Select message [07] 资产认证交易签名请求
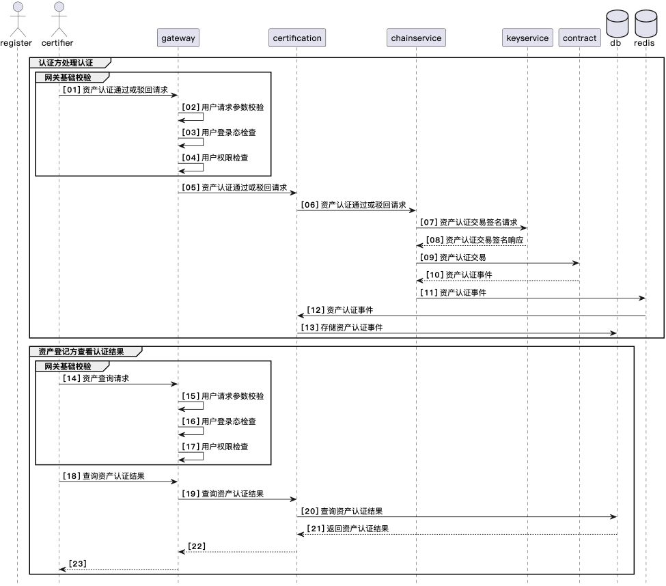666x586 pixels. [x=478, y=222]
